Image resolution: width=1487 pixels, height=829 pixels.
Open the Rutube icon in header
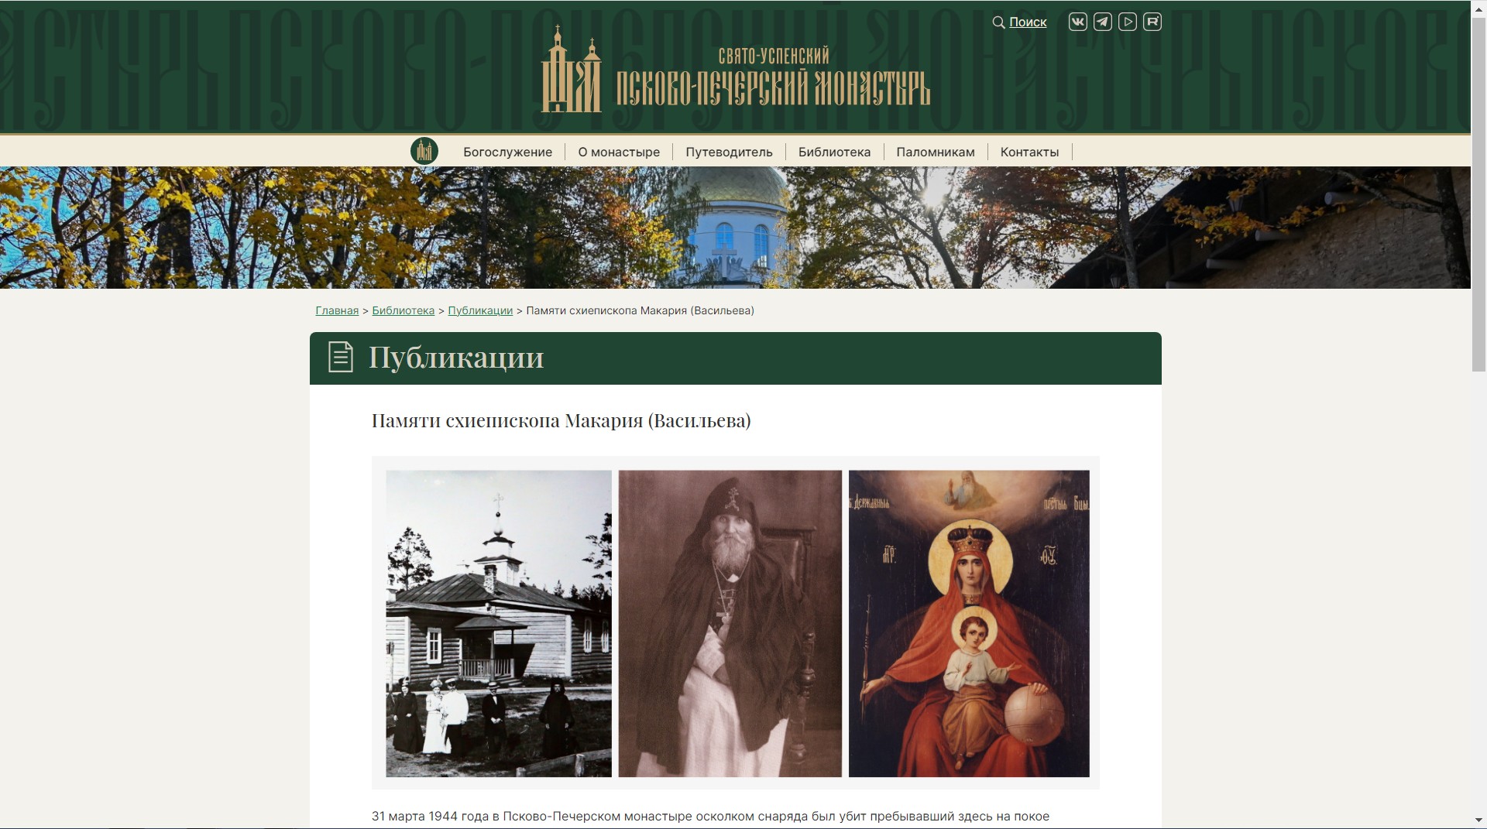1152,22
